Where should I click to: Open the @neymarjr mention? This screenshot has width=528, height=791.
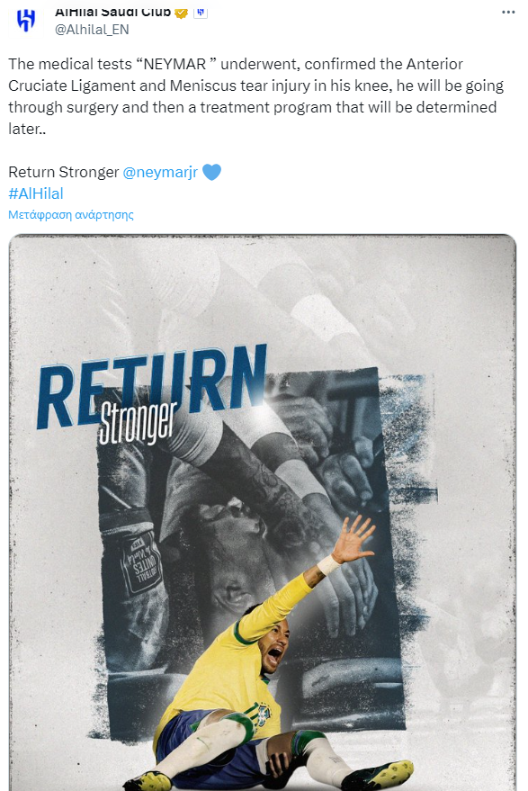click(160, 172)
